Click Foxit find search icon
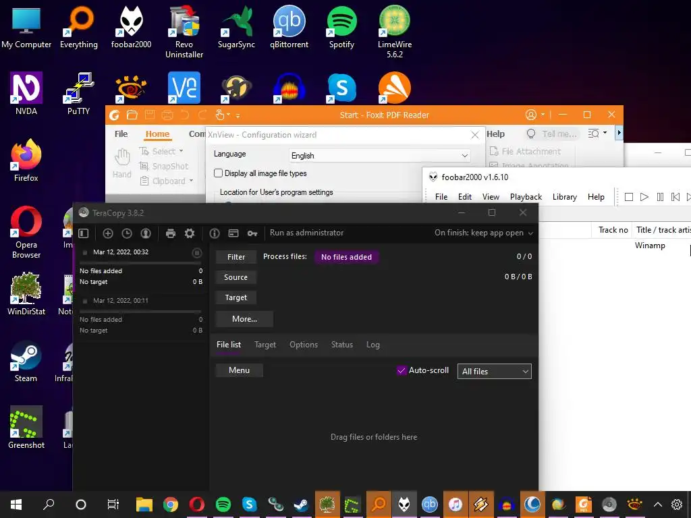Image resolution: width=691 pixels, height=518 pixels. [593, 134]
